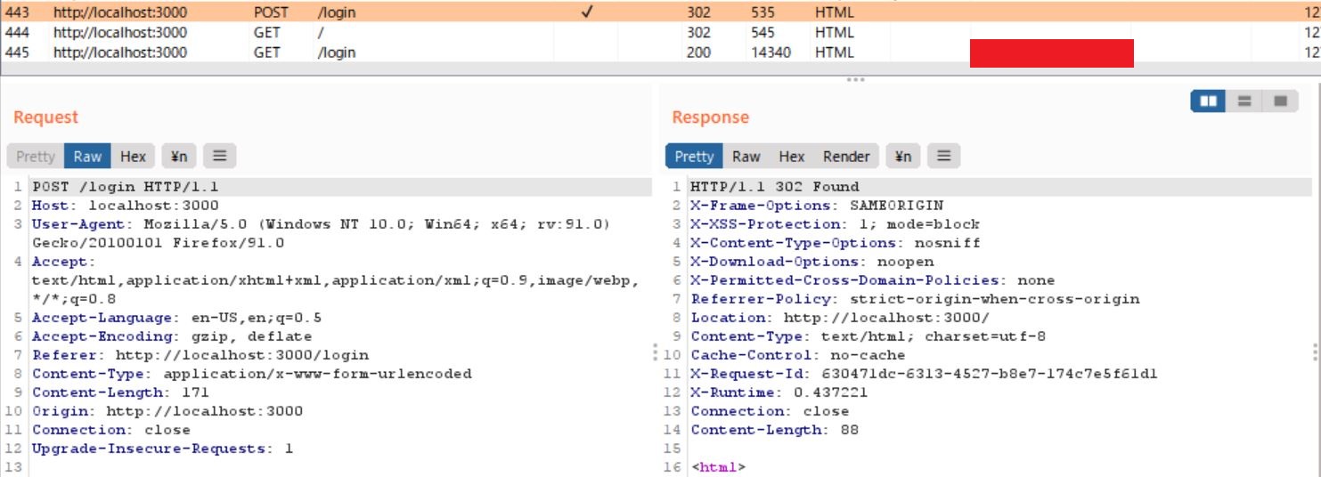The width and height of the screenshot is (1321, 477).
Task: Click the 535 length cell
Action: 762,12
